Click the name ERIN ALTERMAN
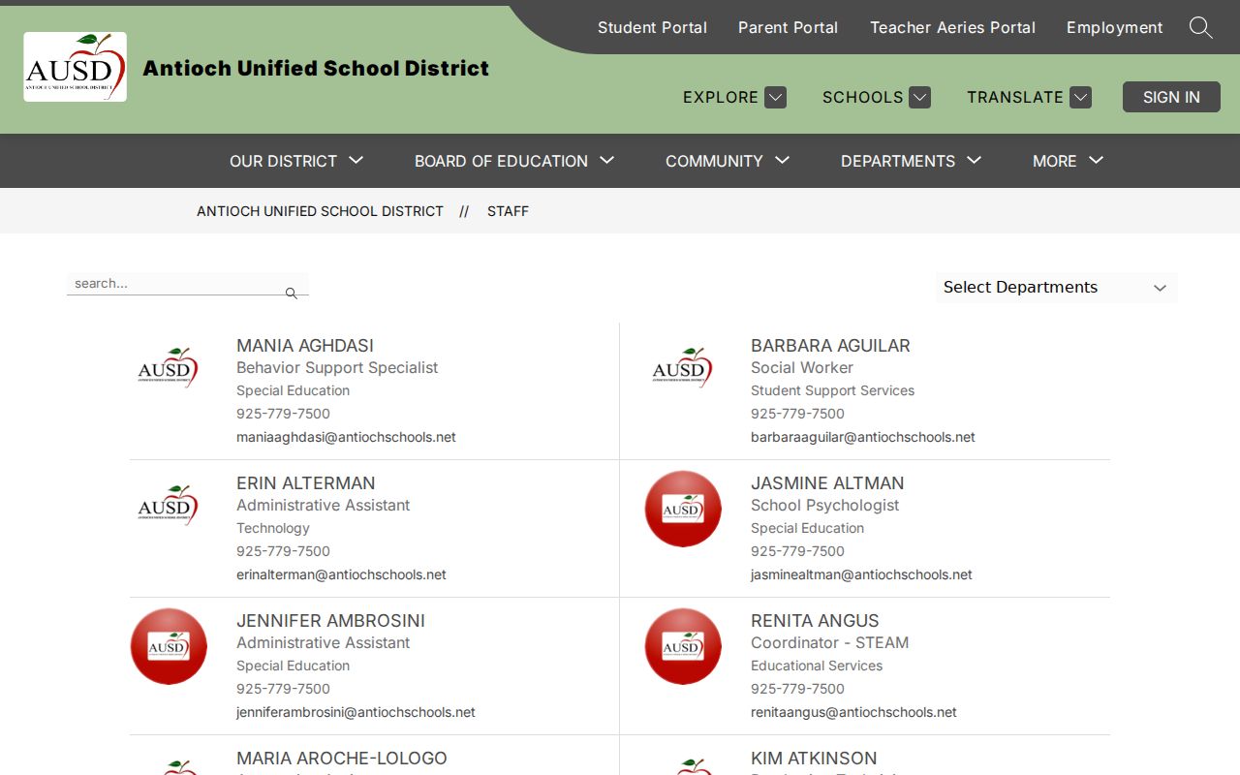Image resolution: width=1240 pixels, height=775 pixels. (305, 483)
